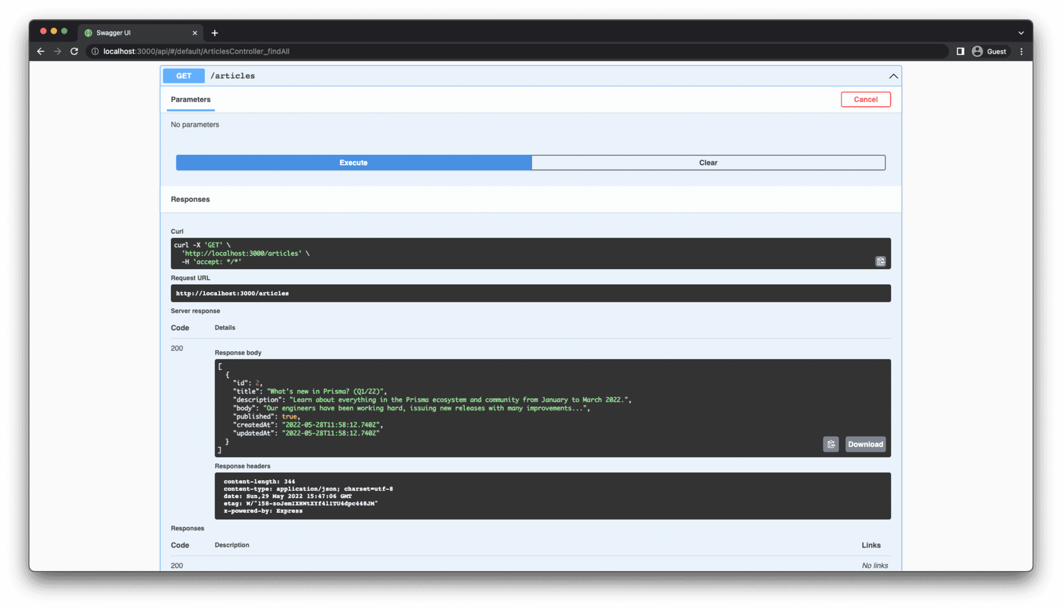The height and width of the screenshot is (610, 1062).
Task: Click the copy curl command icon
Action: click(x=881, y=260)
